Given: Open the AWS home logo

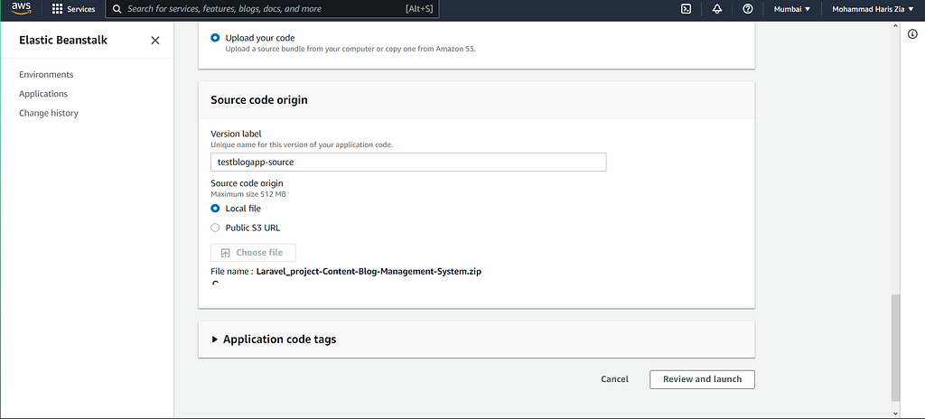Looking at the screenshot, I should [x=22, y=8].
